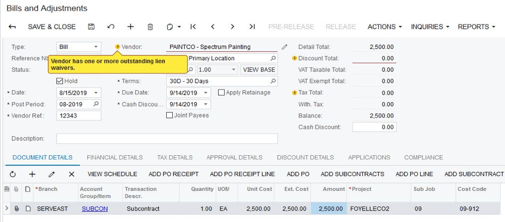Click the back arrow icon
The height and width of the screenshot is (222, 505).
(12, 27)
